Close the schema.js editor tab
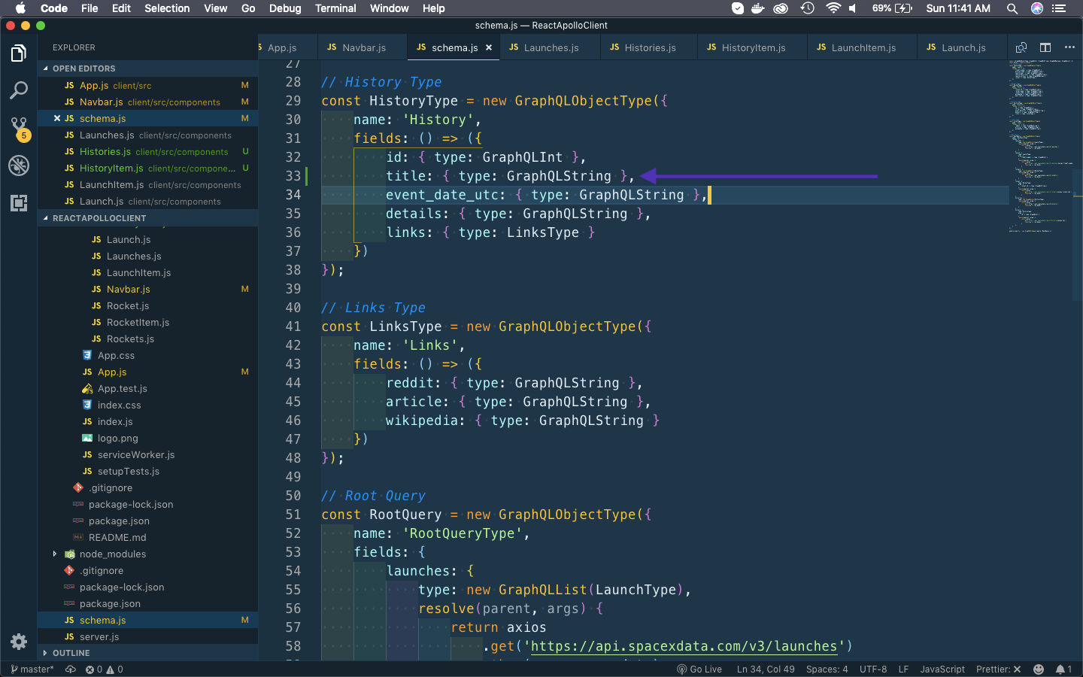 point(489,47)
